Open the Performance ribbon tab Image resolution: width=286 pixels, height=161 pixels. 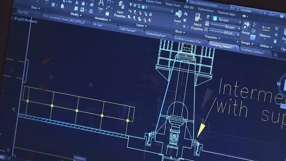point(206,10)
